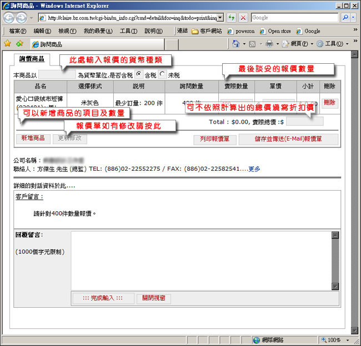Expand the Links bar overflow chevron
Screen dimensions: 361x346
click(x=355, y=29)
